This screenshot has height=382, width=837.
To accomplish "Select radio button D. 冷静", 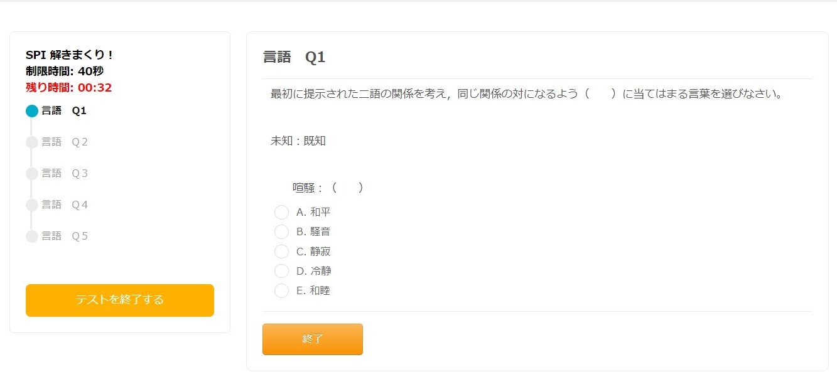I will pos(281,271).
